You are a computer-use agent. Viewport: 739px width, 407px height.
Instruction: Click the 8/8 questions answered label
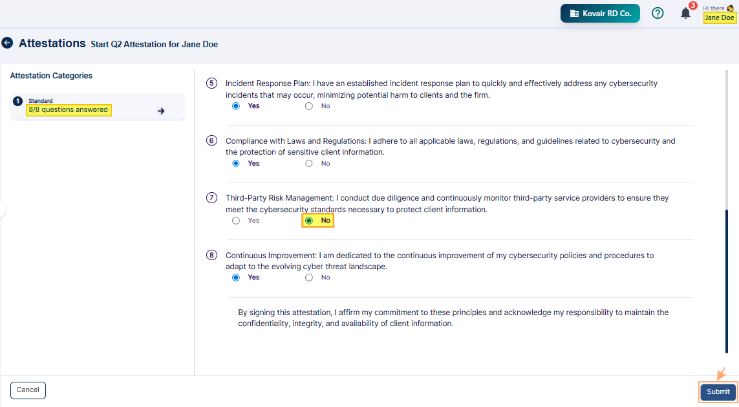(68, 109)
